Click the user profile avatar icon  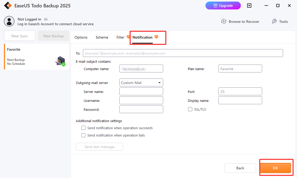(x=9, y=21)
